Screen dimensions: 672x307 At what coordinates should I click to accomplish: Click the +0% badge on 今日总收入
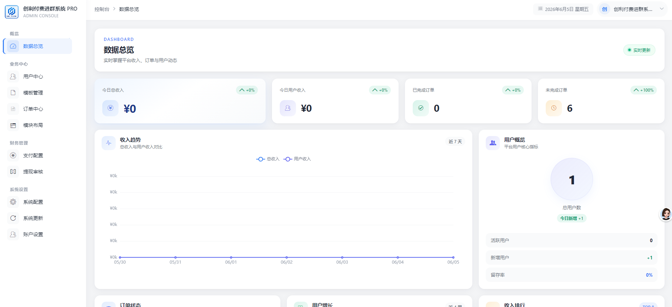pyautogui.click(x=247, y=90)
